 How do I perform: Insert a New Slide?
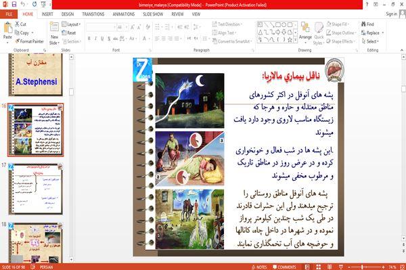54,34
